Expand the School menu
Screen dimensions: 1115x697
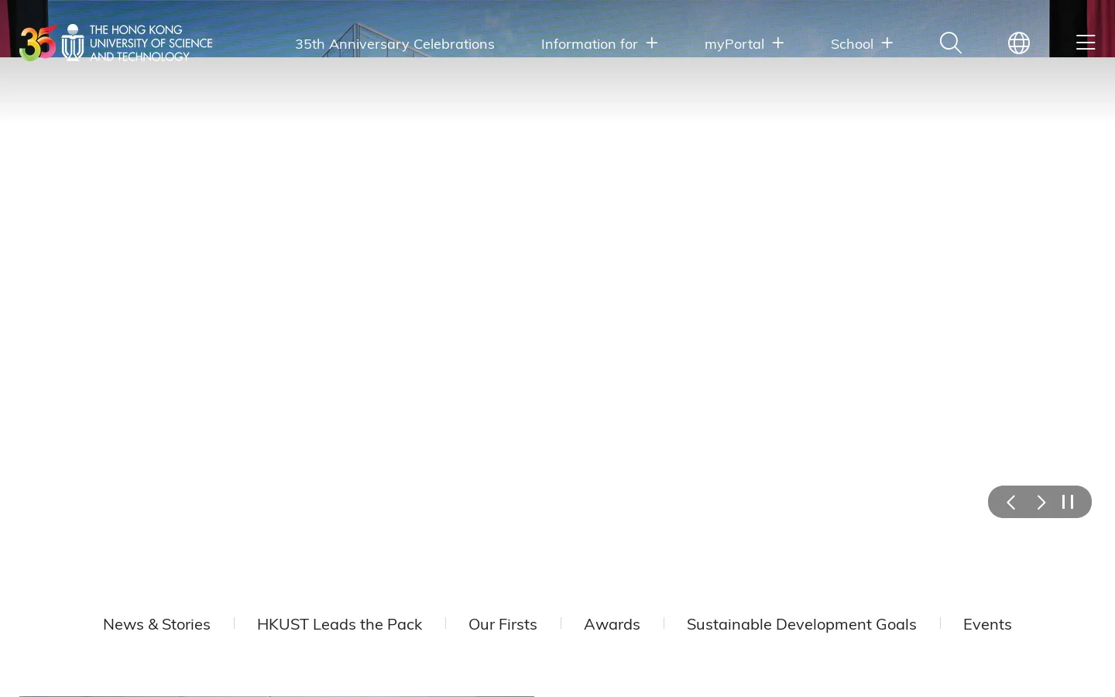[x=862, y=44]
